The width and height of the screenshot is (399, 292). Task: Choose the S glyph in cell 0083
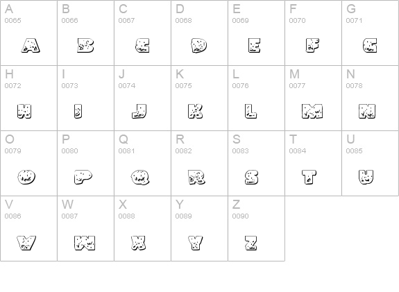tap(251, 177)
